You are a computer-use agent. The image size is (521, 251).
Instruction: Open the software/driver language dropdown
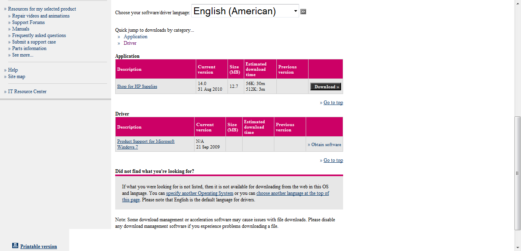pyautogui.click(x=245, y=11)
